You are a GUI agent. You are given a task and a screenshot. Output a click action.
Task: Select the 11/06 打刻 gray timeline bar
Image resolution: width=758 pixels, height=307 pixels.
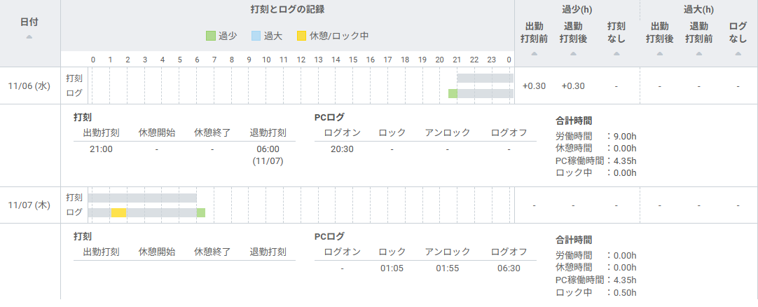pyautogui.click(x=485, y=79)
